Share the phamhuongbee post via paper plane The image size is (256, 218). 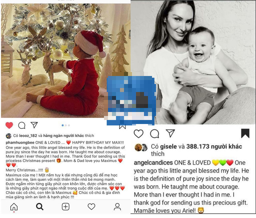pyautogui.click(x=34, y=125)
